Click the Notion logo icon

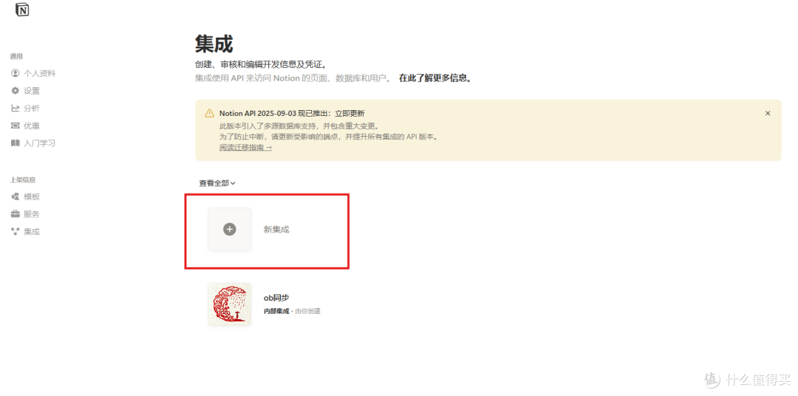click(x=22, y=9)
